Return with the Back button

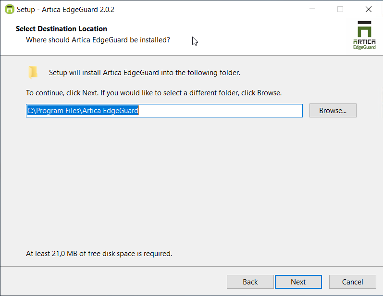pos(250,282)
